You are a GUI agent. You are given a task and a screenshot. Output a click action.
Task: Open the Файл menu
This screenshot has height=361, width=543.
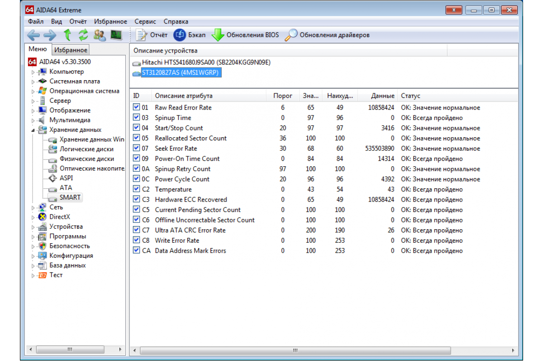point(36,21)
